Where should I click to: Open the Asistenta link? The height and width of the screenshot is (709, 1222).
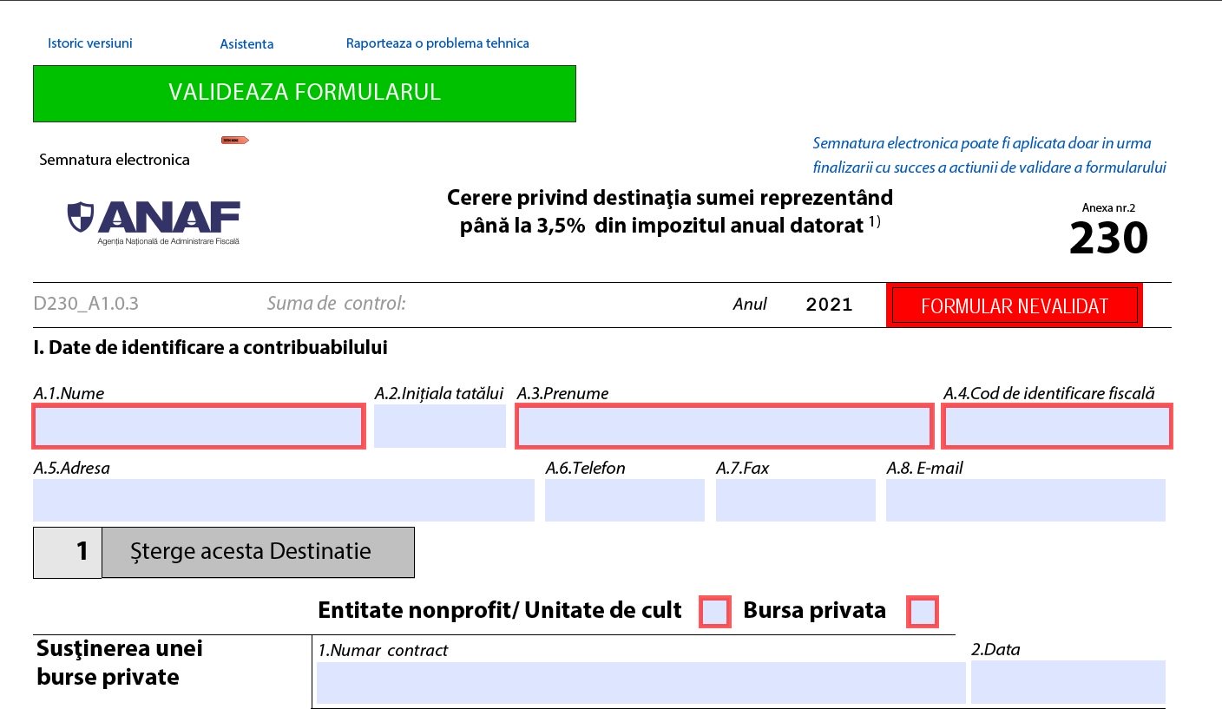[x=246, y=43]
